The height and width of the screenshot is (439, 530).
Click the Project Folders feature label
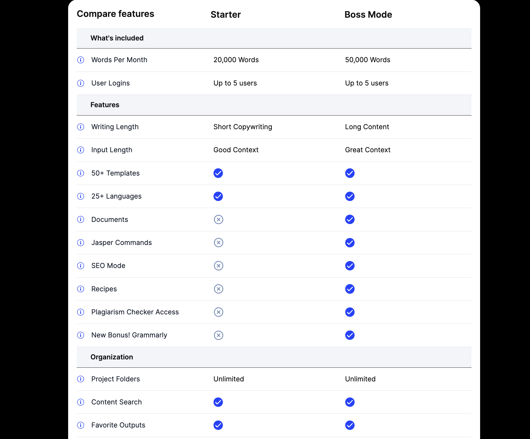click(115, 379)
